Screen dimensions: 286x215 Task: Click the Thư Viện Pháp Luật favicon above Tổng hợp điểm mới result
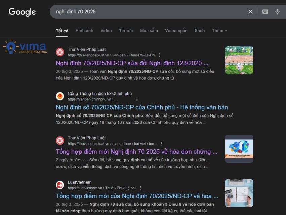click(60, 141)
